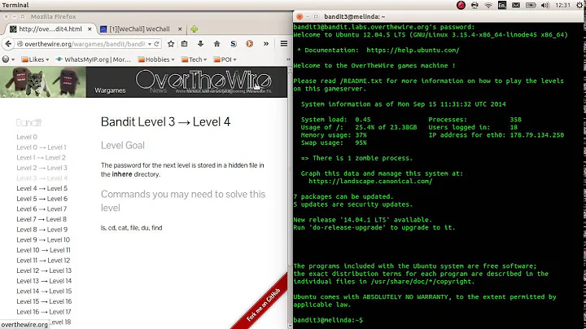Open Level 5 → Level 6 link
This screenshot has height=329, width=586.
pos(42,199)
